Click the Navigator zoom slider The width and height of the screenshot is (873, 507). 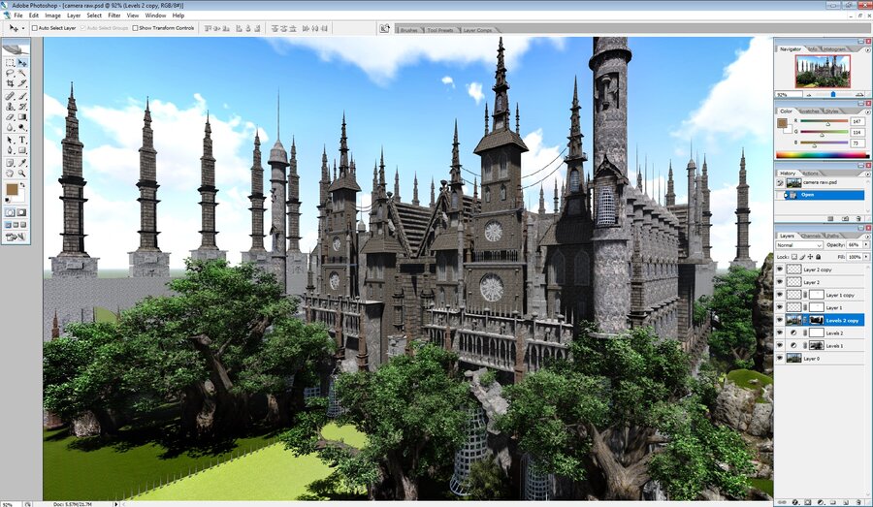[833, 95]
